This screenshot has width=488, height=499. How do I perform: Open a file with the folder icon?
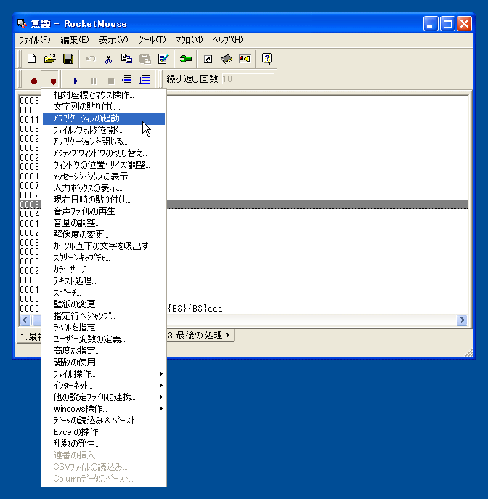click(x=50, y=59)
